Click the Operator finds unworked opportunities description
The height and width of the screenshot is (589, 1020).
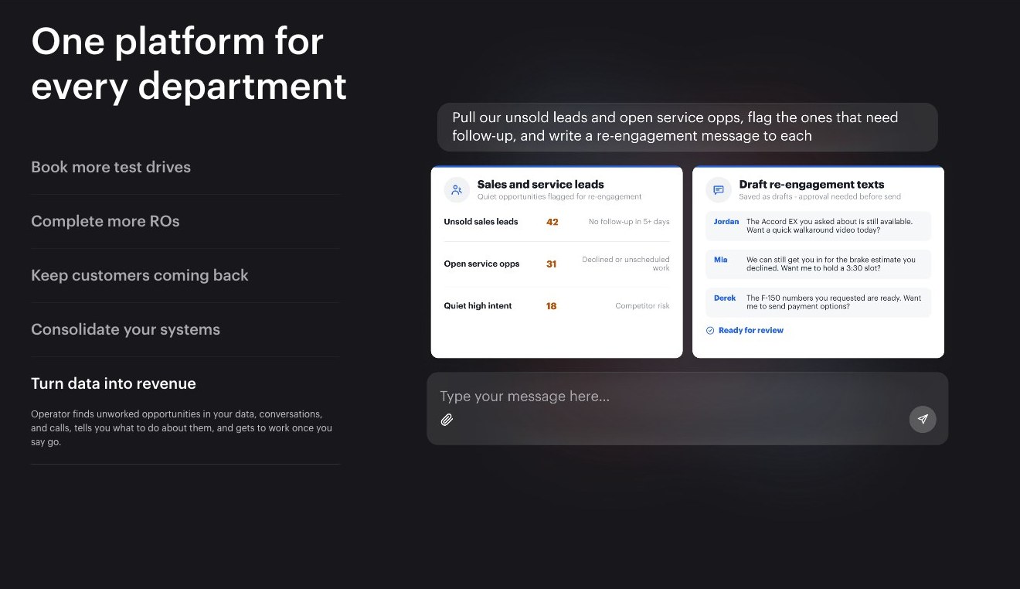[x=182, y=428]
